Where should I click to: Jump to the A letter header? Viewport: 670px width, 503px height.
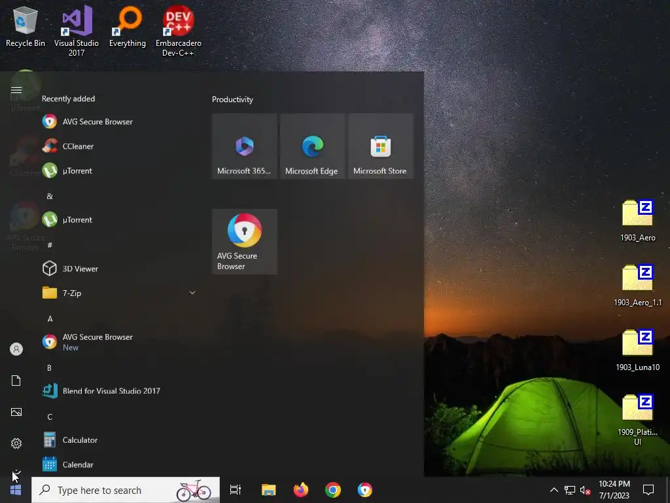50,319
